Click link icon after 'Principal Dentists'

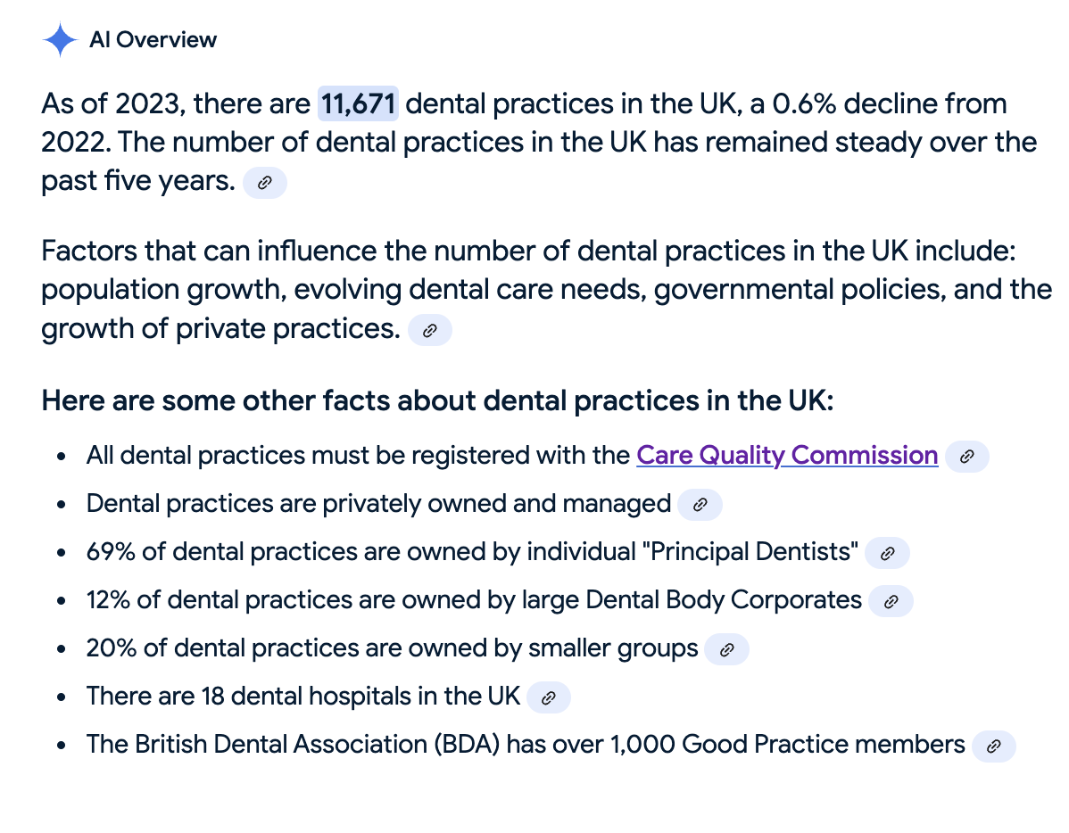pos(887,553)
